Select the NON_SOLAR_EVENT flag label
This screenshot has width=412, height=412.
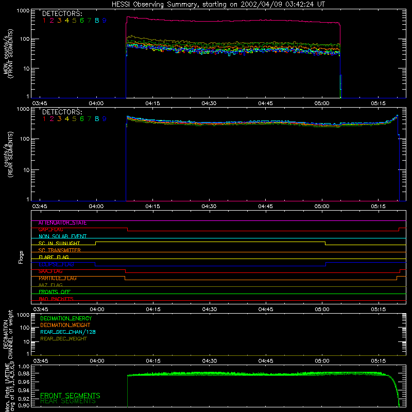coord(62,236)
